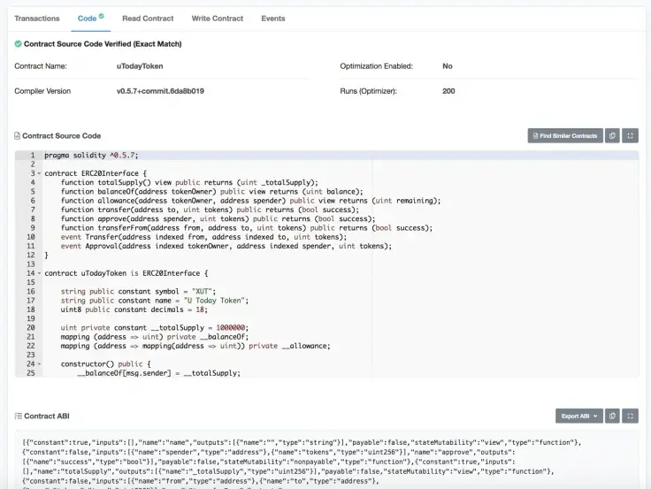Toggle fullscreen for source code editor
This screenshot has width=651, height=489.
coord(630,136)
